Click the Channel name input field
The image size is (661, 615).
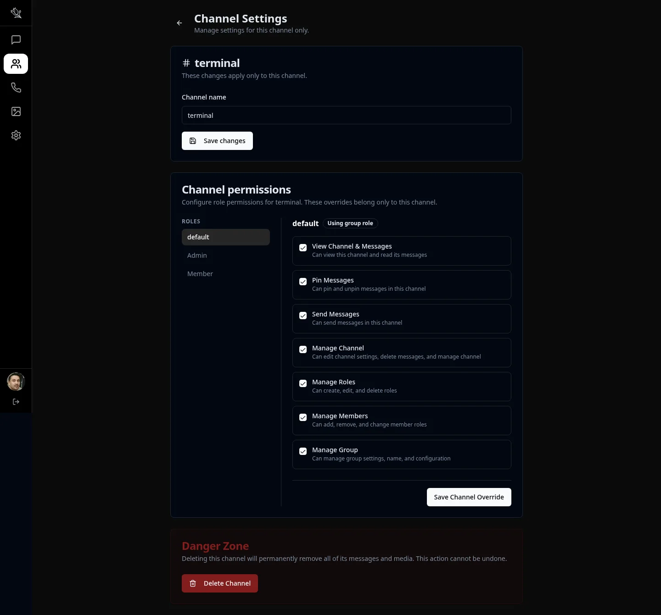[347, 115]
